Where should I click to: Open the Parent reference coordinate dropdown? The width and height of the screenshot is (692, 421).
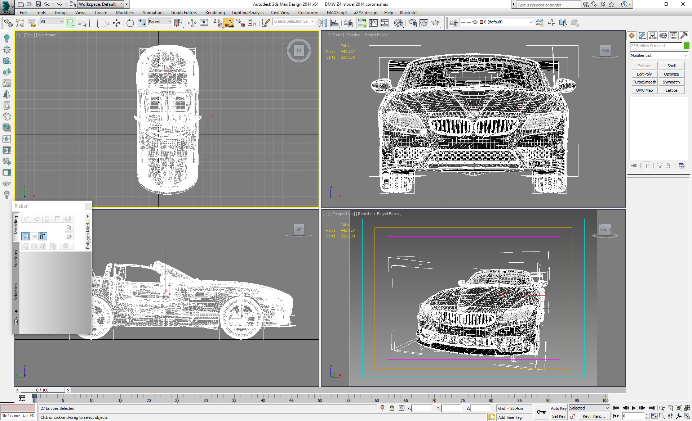[160, 22]
